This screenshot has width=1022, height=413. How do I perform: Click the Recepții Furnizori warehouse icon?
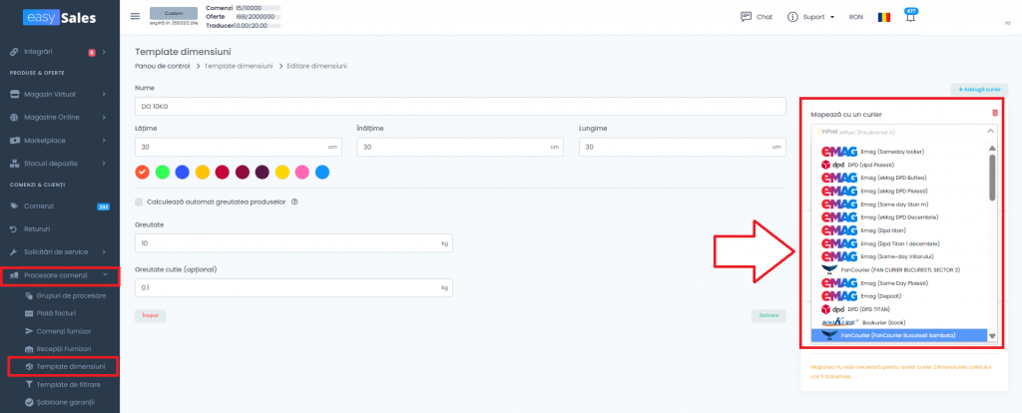click(29, 349)
